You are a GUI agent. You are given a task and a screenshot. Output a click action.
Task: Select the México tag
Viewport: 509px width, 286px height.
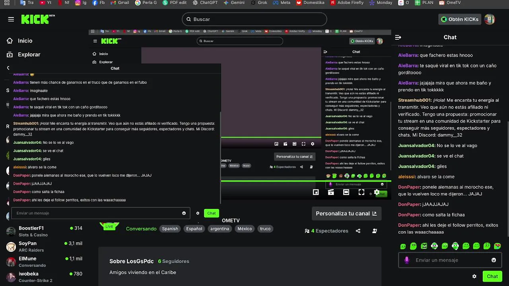click(245, 229)
